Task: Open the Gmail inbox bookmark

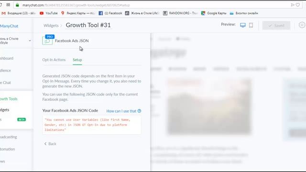Action: point(19,13)
